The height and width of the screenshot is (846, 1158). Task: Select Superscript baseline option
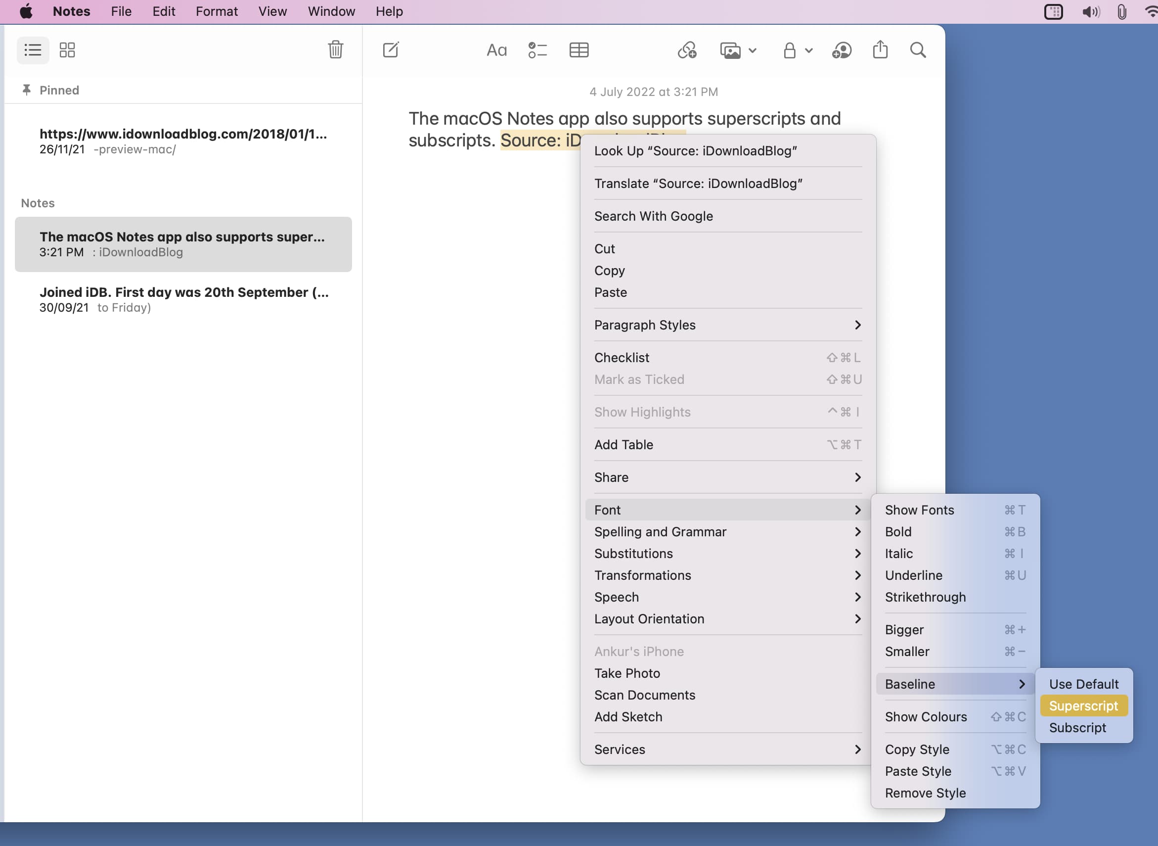coord(1084,705)
